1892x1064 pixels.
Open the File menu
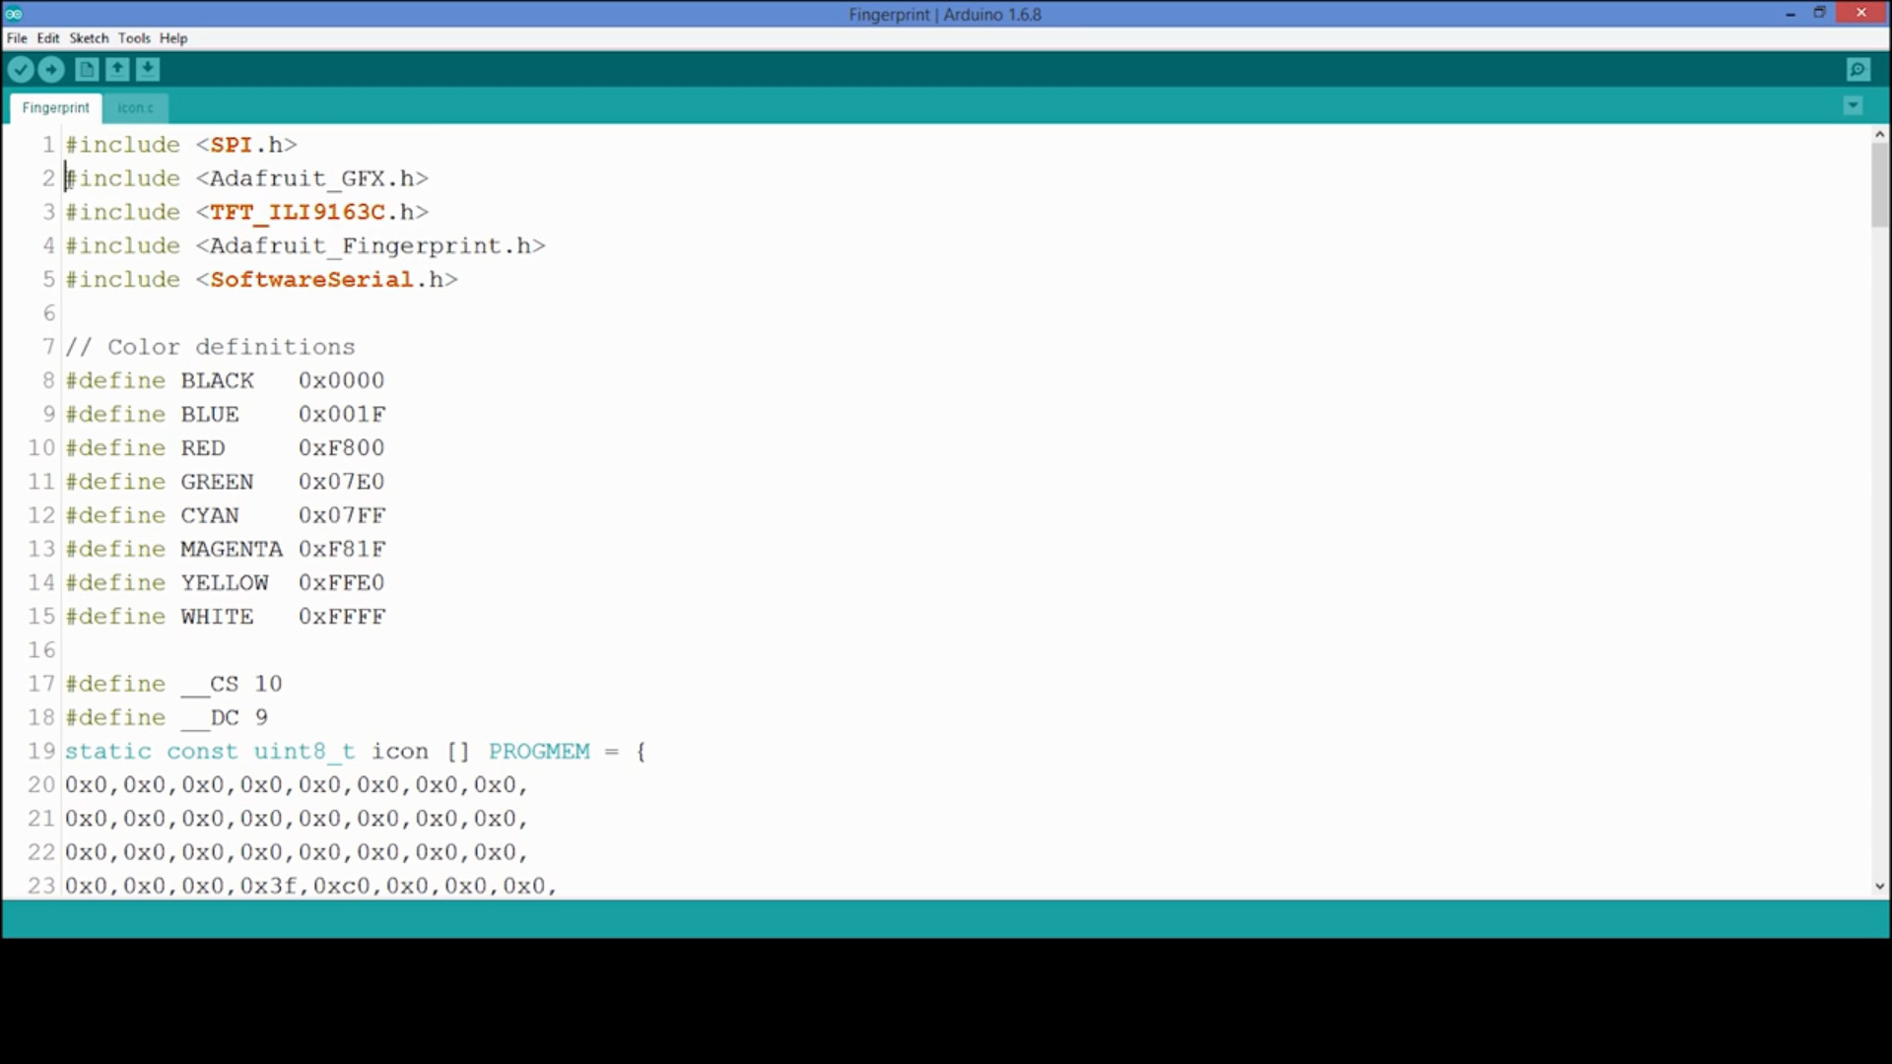point(16,37)
